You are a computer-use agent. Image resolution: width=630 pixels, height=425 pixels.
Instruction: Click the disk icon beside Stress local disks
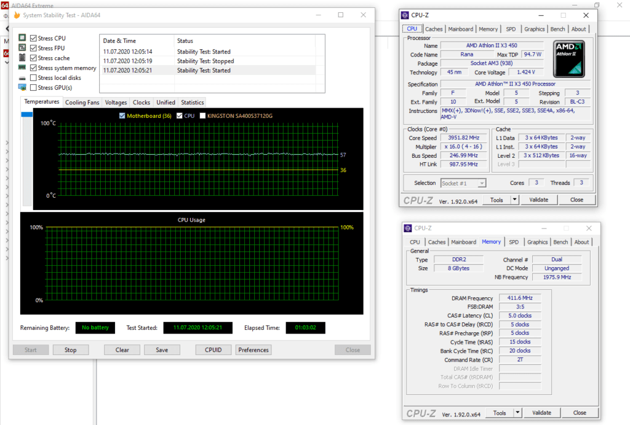22,78
